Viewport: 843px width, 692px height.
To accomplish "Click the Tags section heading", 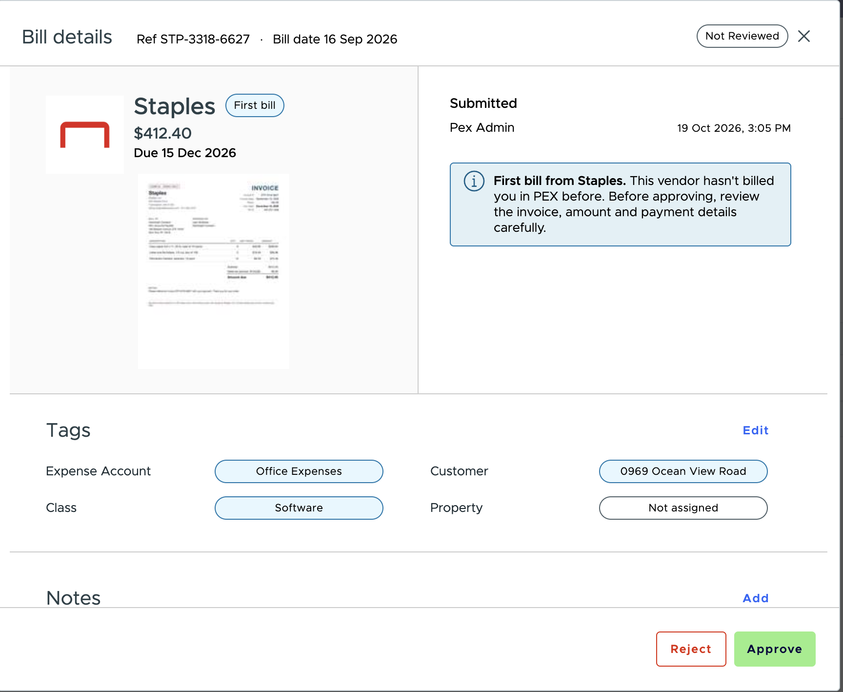I will click(68, 430).
